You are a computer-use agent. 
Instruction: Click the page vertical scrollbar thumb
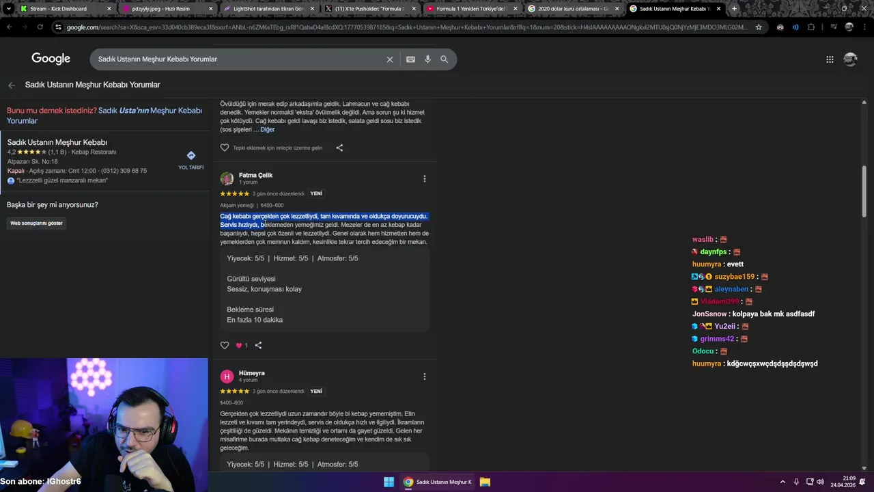coord(864,193)
